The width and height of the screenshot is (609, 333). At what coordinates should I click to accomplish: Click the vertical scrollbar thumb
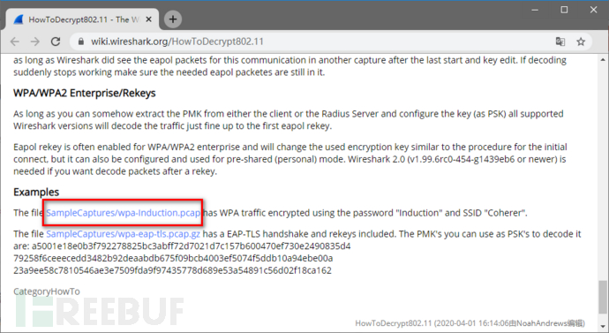coord(603,299)
